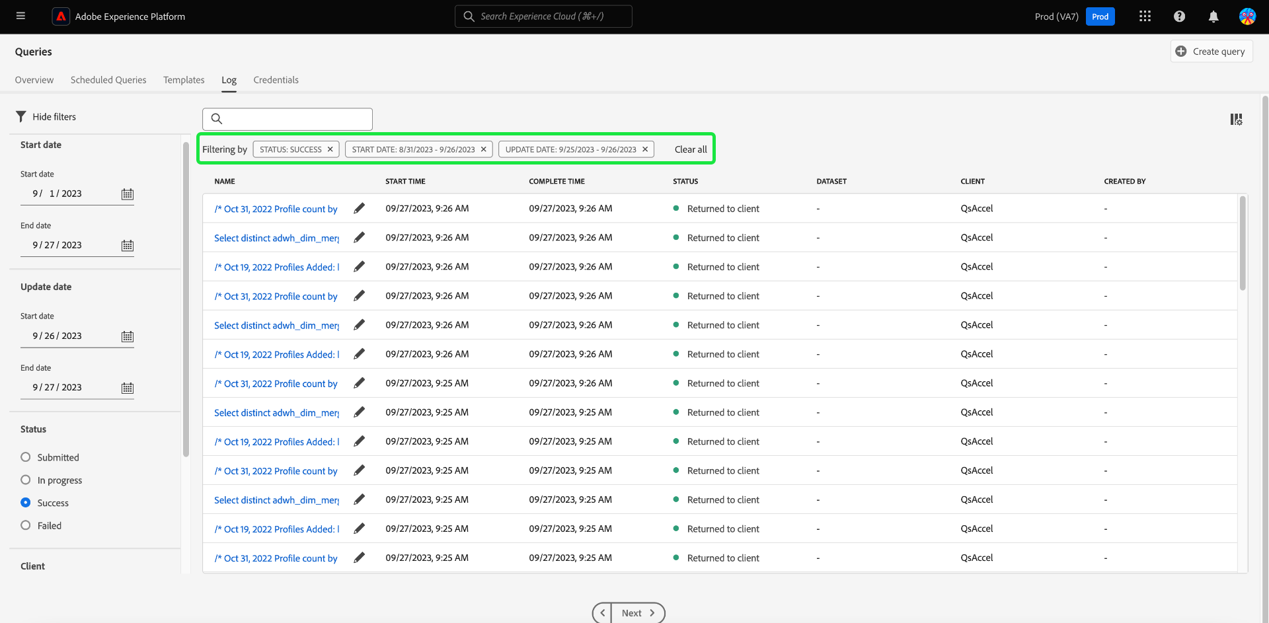Open the Templates tab
The height and width of the screenshot is (623, 1269).
click(x=184, y=80)
